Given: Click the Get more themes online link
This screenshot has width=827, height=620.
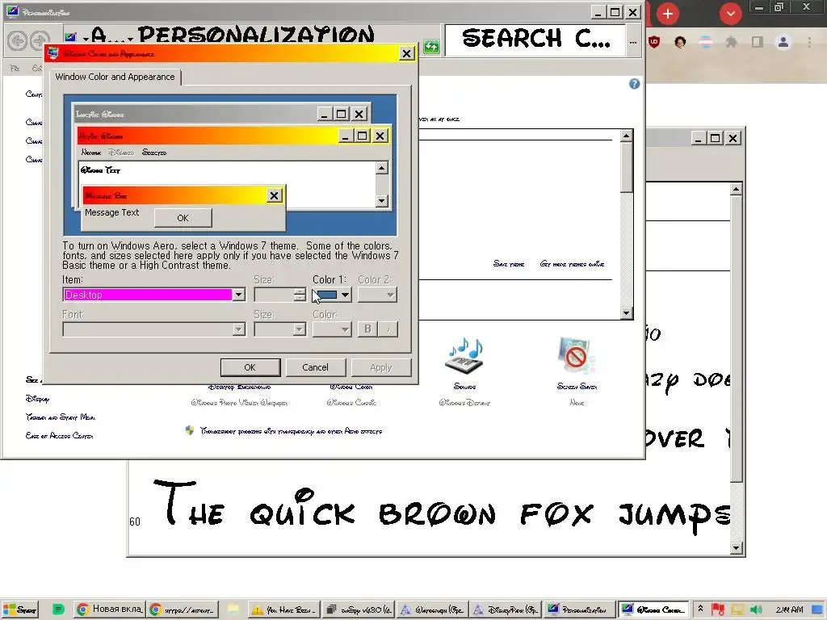Looking at the screenshot, I should pos(572,264).
